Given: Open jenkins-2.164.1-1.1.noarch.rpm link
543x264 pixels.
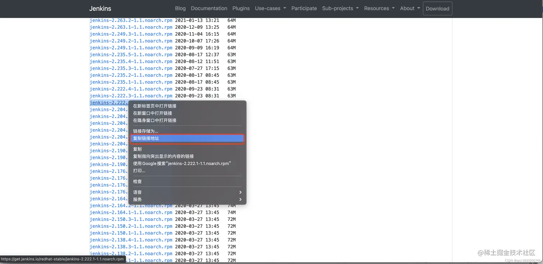Looking at the screenshot, I should (131, 212).
